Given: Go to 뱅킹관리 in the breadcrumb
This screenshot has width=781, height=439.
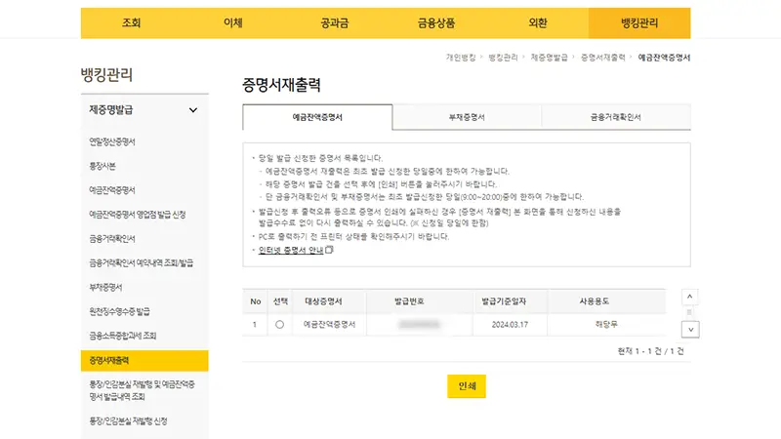Looking at the screenshot, I should point(503,58).
